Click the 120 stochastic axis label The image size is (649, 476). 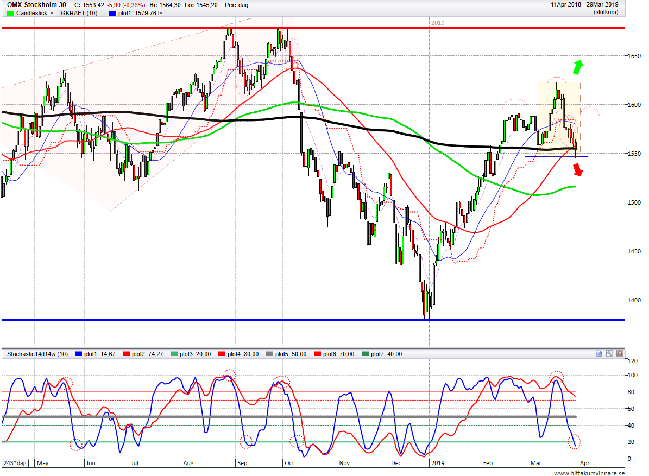pyautogui.click(x=633, y=361)
